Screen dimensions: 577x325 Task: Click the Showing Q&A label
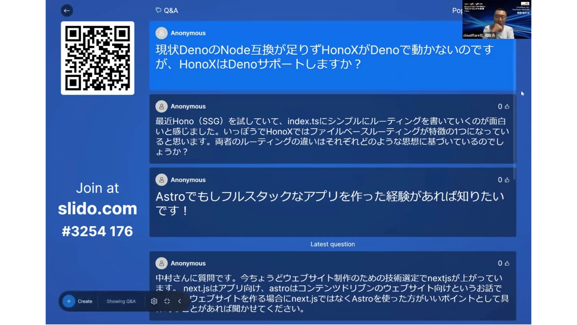(x=121, y=301)
